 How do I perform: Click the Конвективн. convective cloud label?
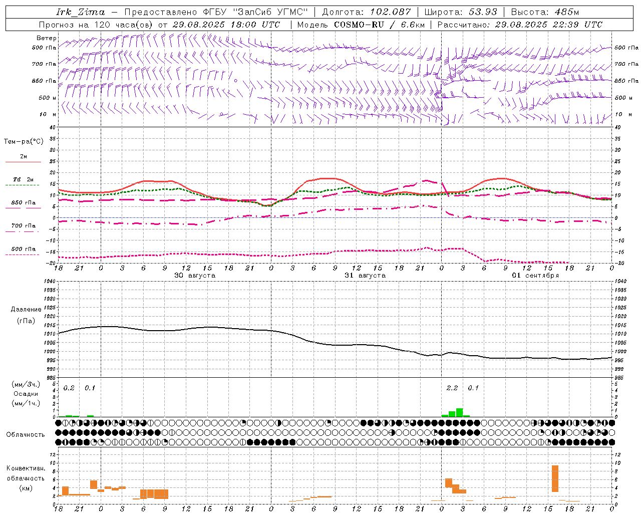point(26,468)
